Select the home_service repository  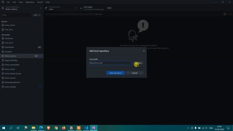coord(22,78)
